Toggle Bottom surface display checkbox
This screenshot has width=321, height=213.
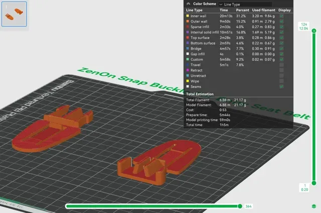tap(281, 43)
